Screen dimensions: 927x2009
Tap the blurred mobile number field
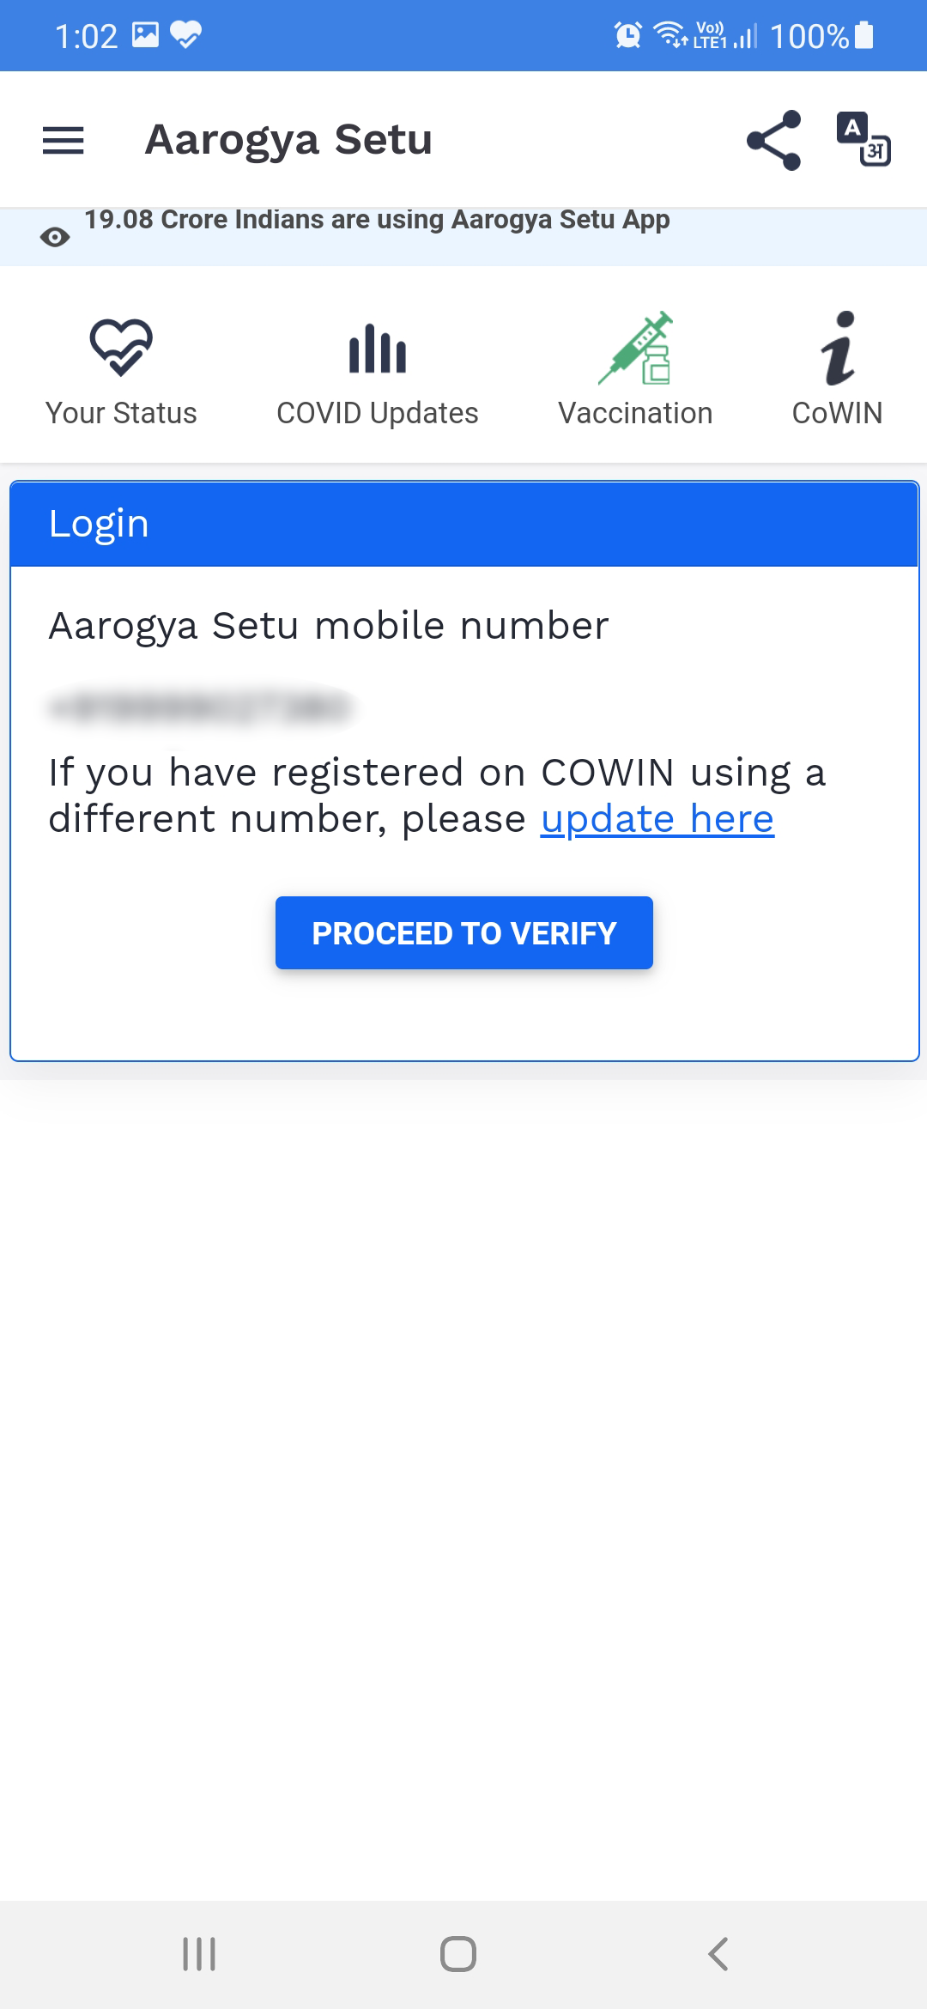click(x=201, y=707)
